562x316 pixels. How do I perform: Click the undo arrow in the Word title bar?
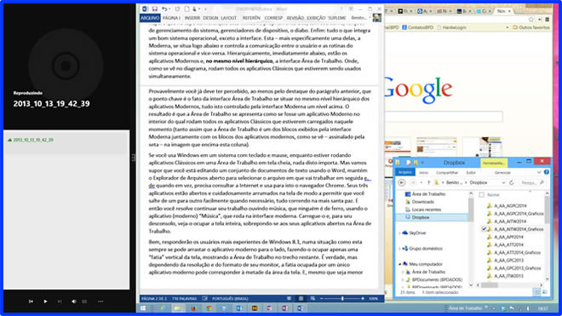pyautogui.click(x=164, y=9)
